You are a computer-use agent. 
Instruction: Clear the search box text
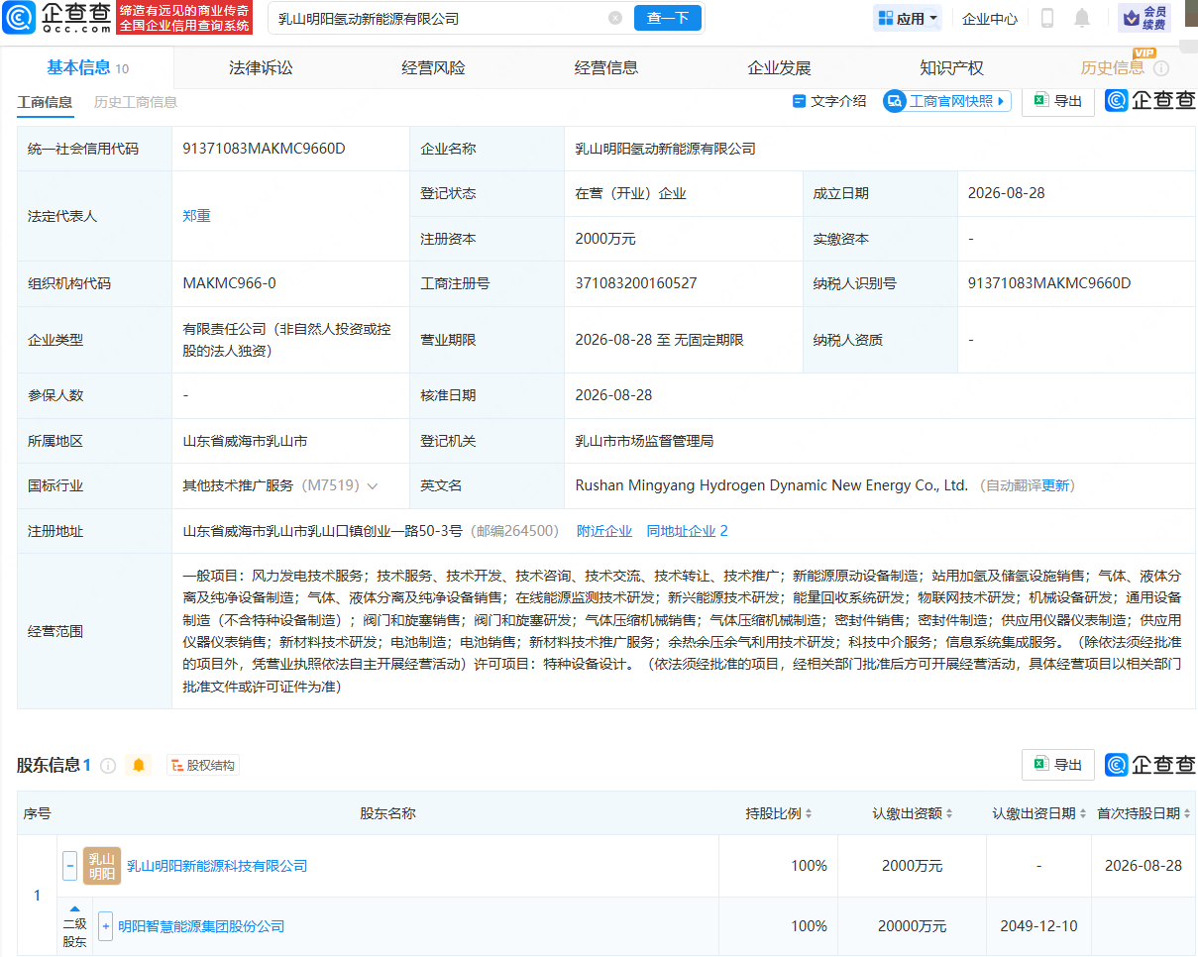[615, 18]
